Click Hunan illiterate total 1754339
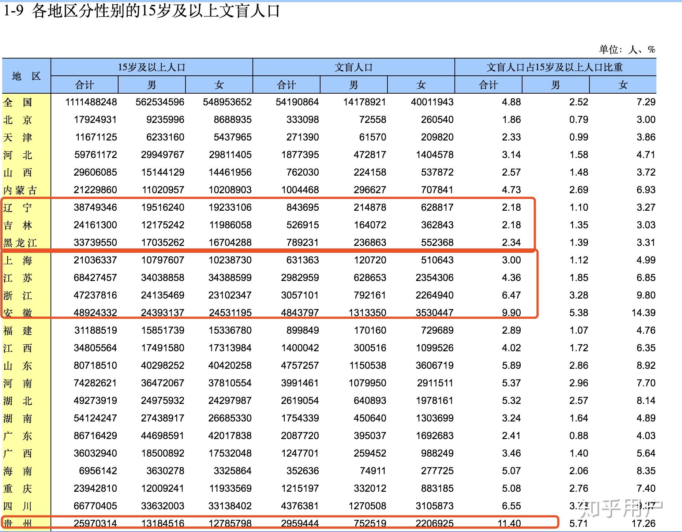Screen dimensions: 682x532 pyautogui.click(x=300, y=418)
